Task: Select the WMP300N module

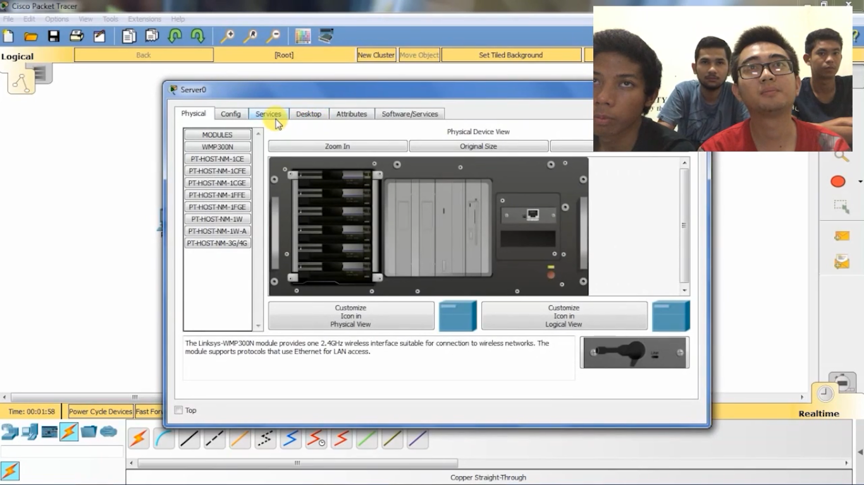Action: coord(218,147)
